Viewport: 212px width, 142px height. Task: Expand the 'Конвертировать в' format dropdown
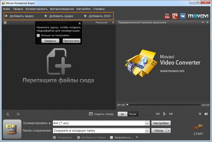[146, 123]
